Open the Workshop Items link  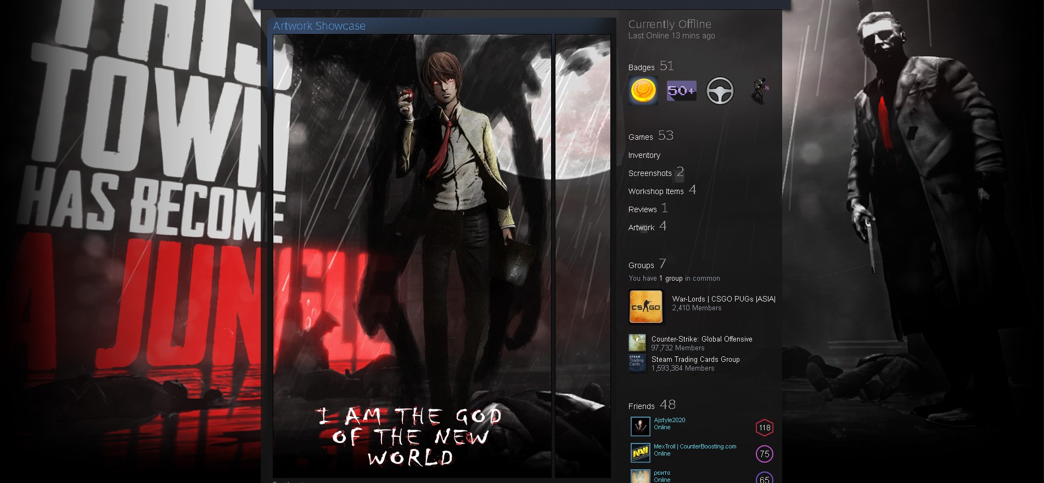pos(656,191)
